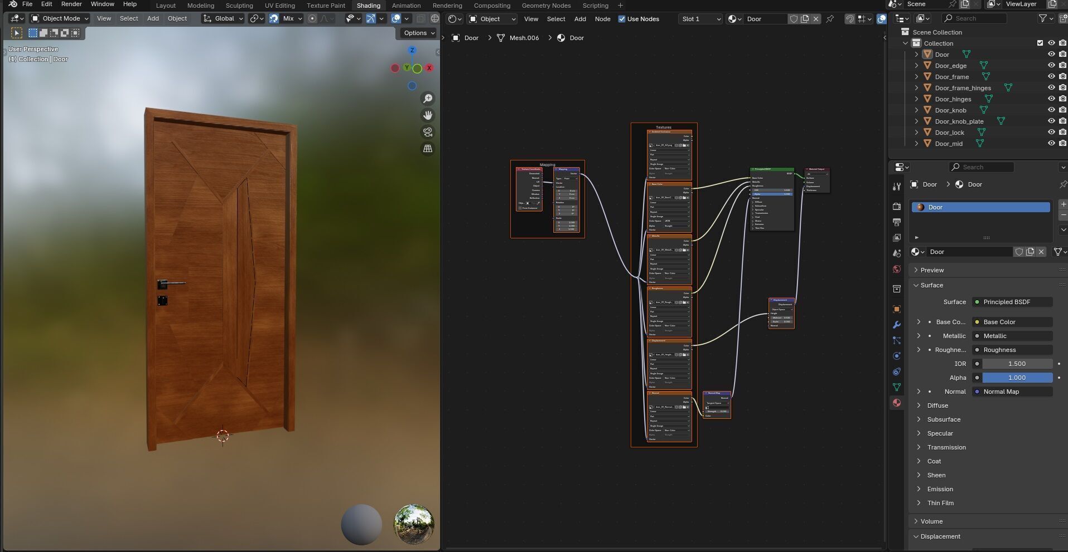Expand the Subsurface section

[944, 419]
